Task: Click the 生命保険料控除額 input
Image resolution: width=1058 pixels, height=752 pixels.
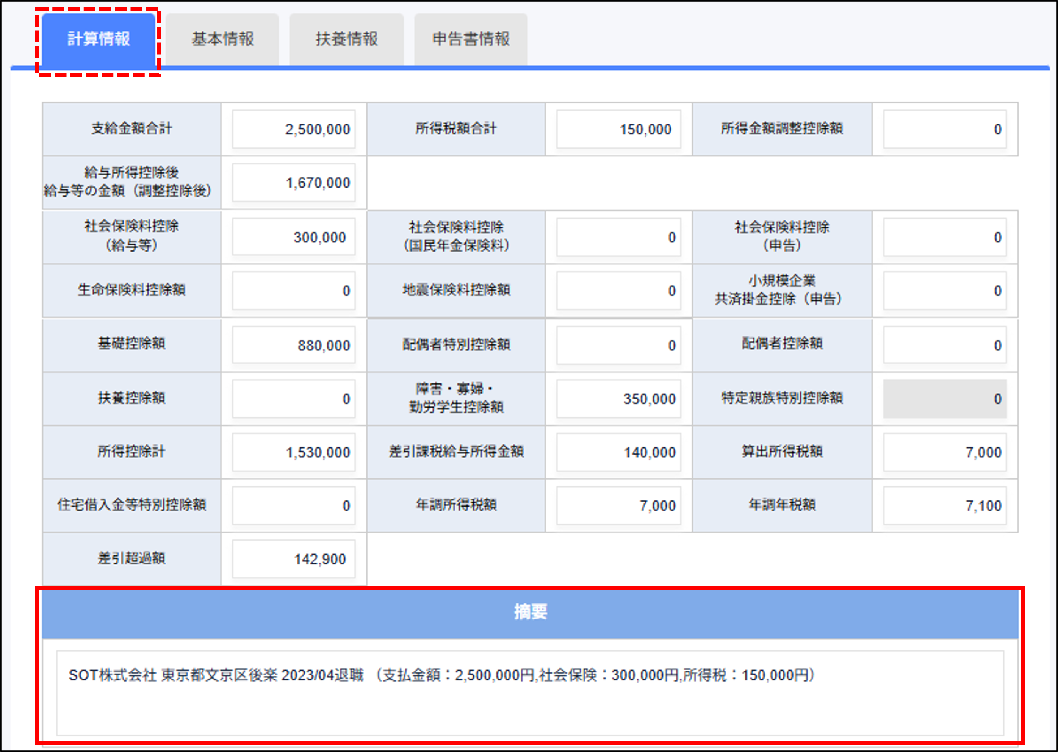Action: [293, 291]
